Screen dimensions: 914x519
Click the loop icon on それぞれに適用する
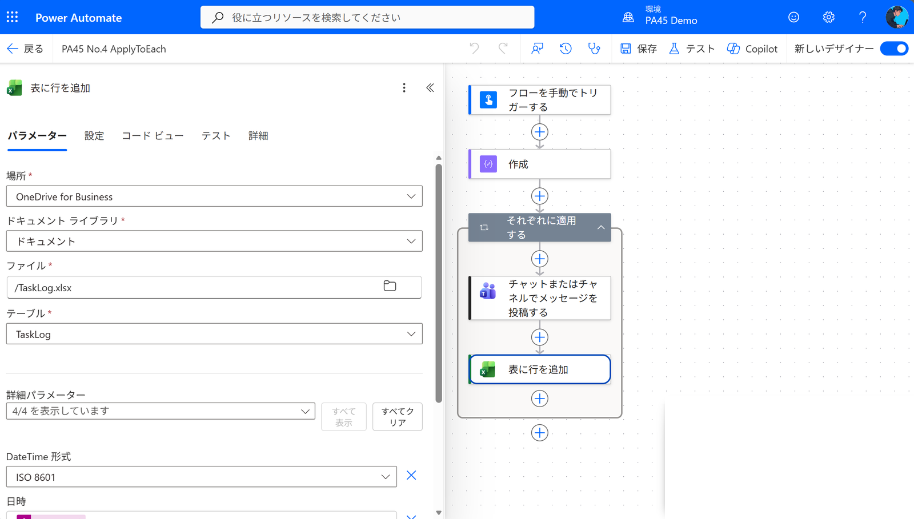484,227
